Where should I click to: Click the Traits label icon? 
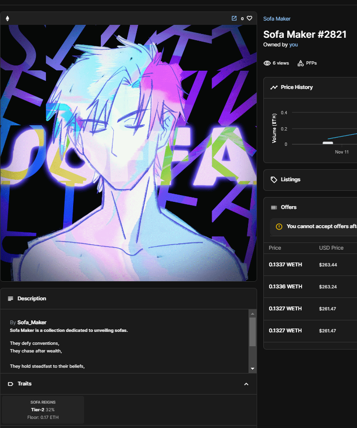(x=11, y=384)
